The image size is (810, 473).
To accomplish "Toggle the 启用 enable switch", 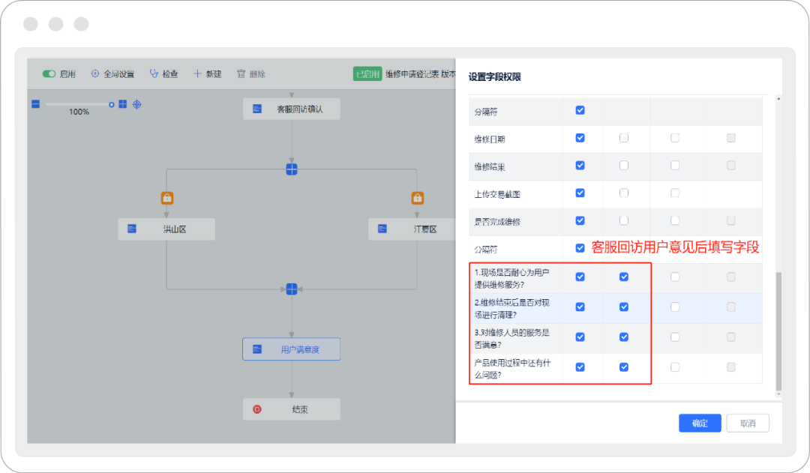I will 49,74.
